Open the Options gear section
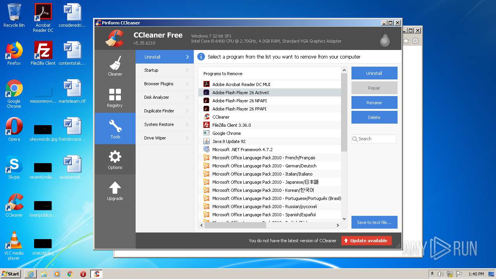Screen dimensions: 496x279 (x=115, y=160)
